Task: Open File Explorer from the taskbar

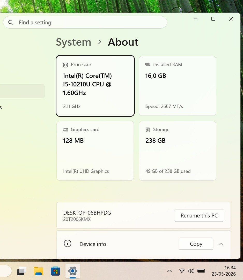Action: (39, 271)
